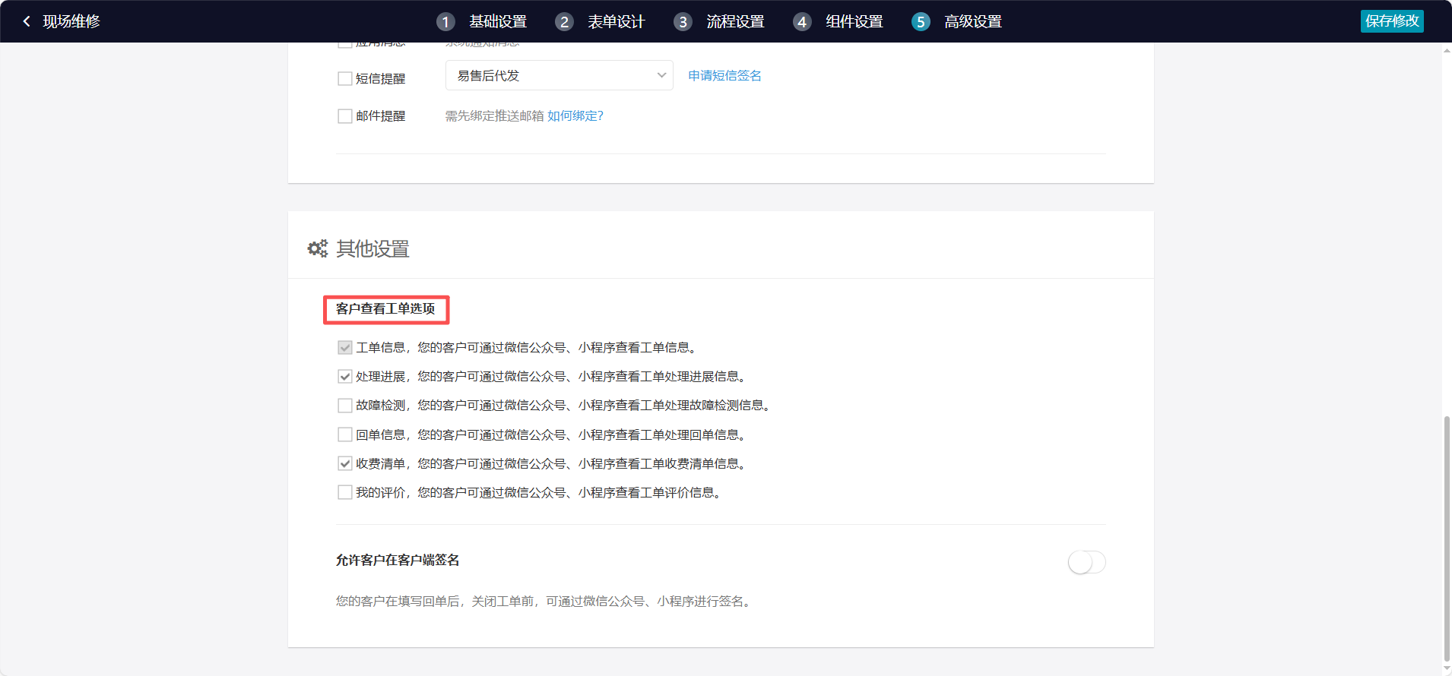Click the step 4 number icon
Image resolution: width=1452 pixels, height=676 pixels.
tap(801, 22)
